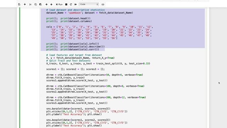Click the print(dataset.head()) line
227x128 pixels.
[68, 18]
